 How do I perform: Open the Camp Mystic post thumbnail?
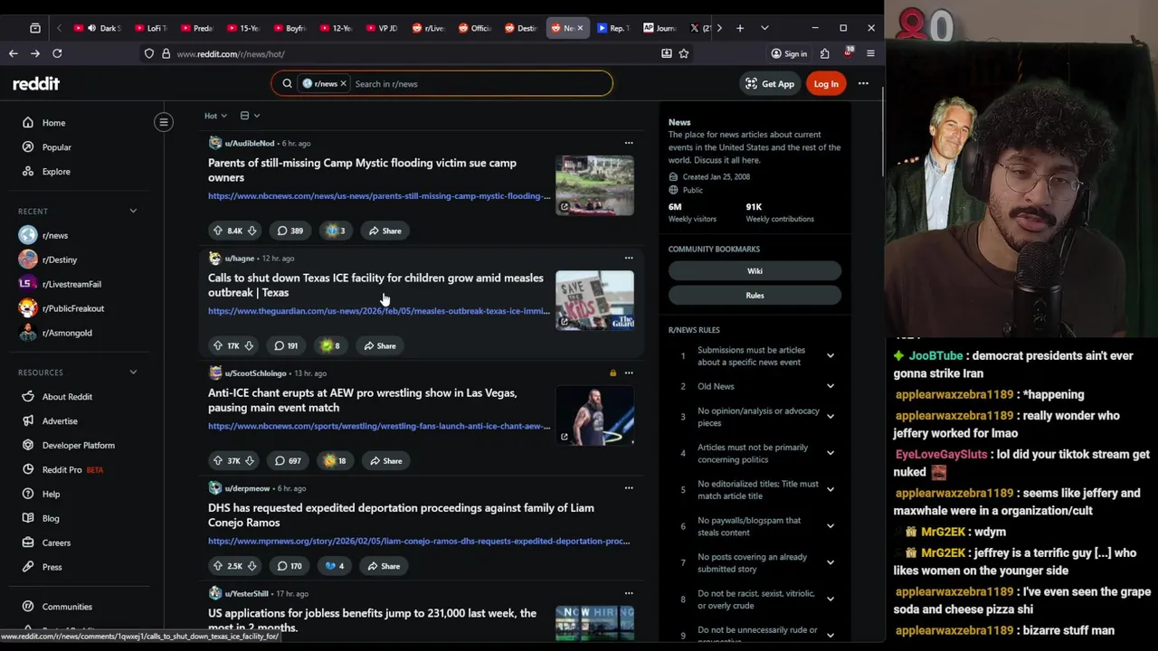pos(594,185)
